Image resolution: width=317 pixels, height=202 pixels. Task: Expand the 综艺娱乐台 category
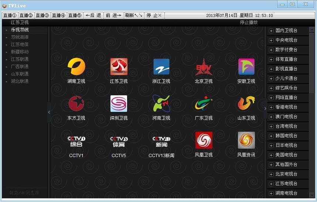(x=271, y=88)
